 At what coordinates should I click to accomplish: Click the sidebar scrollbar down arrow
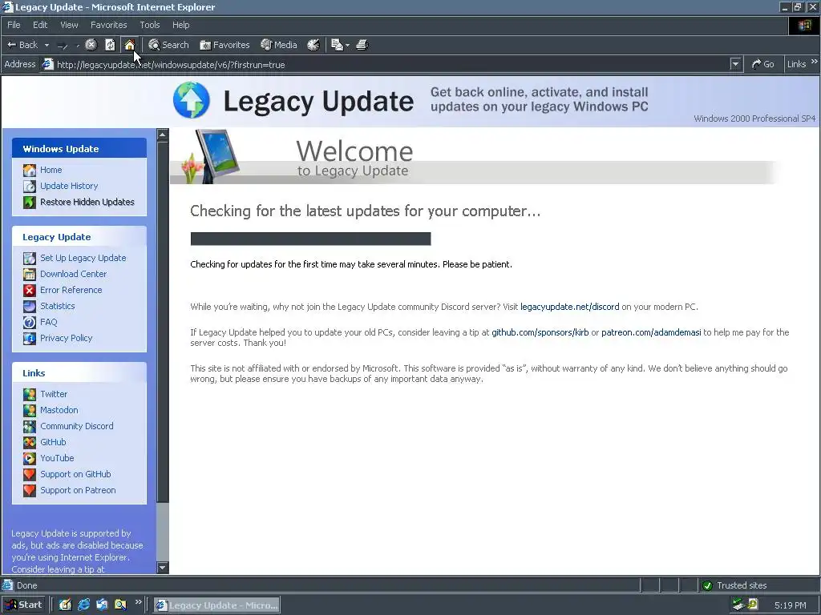click(x=162, y=568)
